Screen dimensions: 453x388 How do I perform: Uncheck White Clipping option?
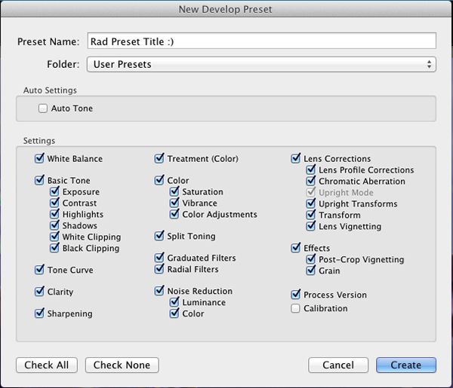pos(54,237)
